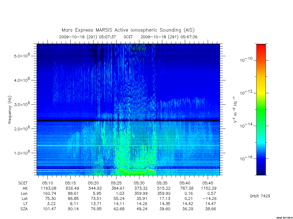Click the 'Lat' row label
This screenshot has width=293, height=219.
tap(25, 198)
